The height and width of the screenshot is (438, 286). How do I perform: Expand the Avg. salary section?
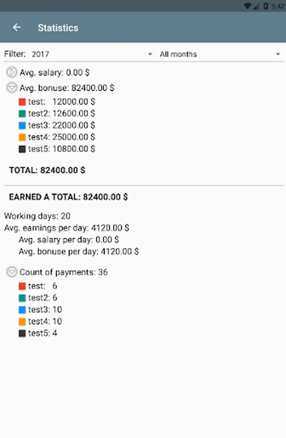pos(12,72)
